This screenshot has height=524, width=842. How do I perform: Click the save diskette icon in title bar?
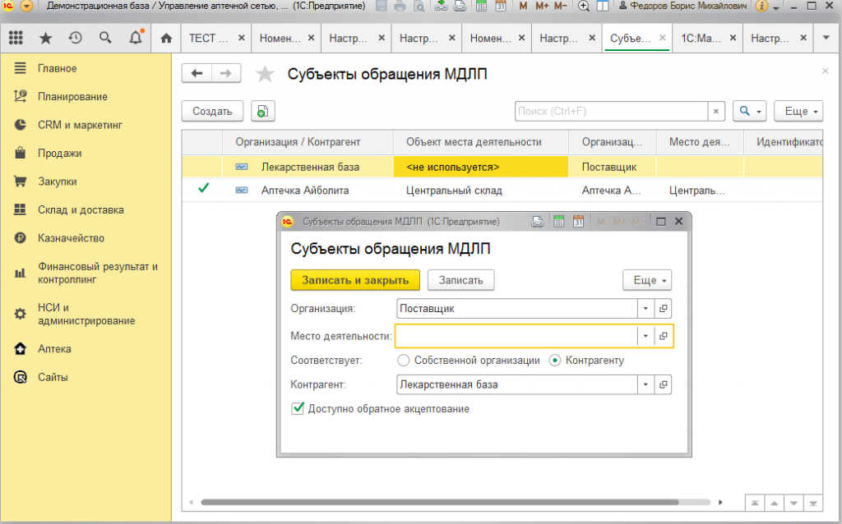coord(382,7)
